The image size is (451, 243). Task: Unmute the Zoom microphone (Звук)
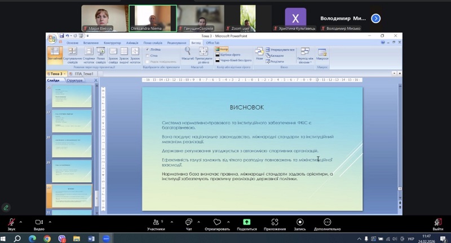click(x=11, y=223)
